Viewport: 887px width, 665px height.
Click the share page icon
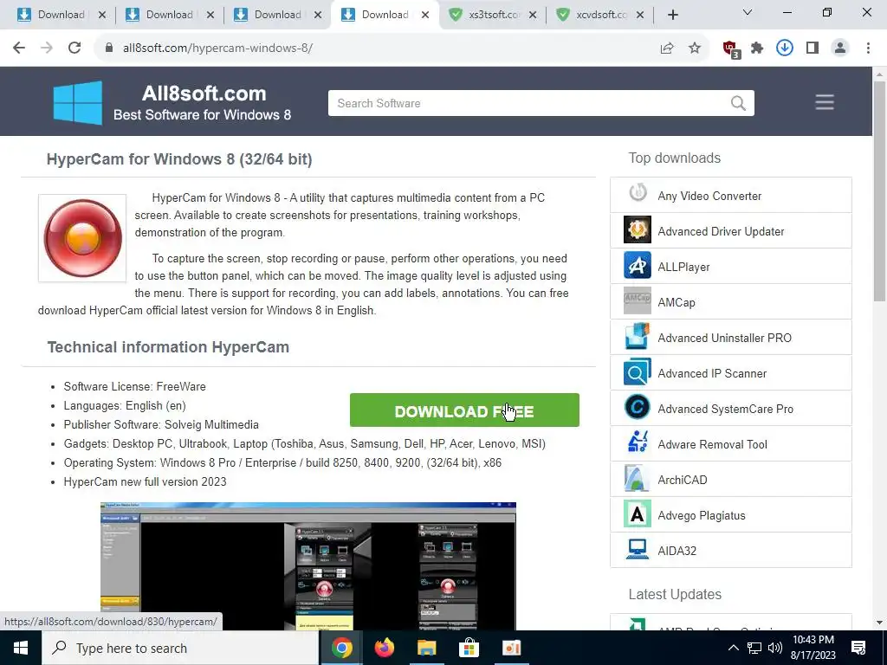click(667, 48)
